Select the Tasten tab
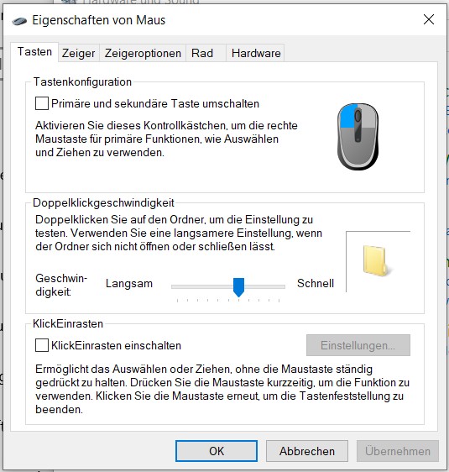This screenshot has width=449, height=472. [34, 52]
